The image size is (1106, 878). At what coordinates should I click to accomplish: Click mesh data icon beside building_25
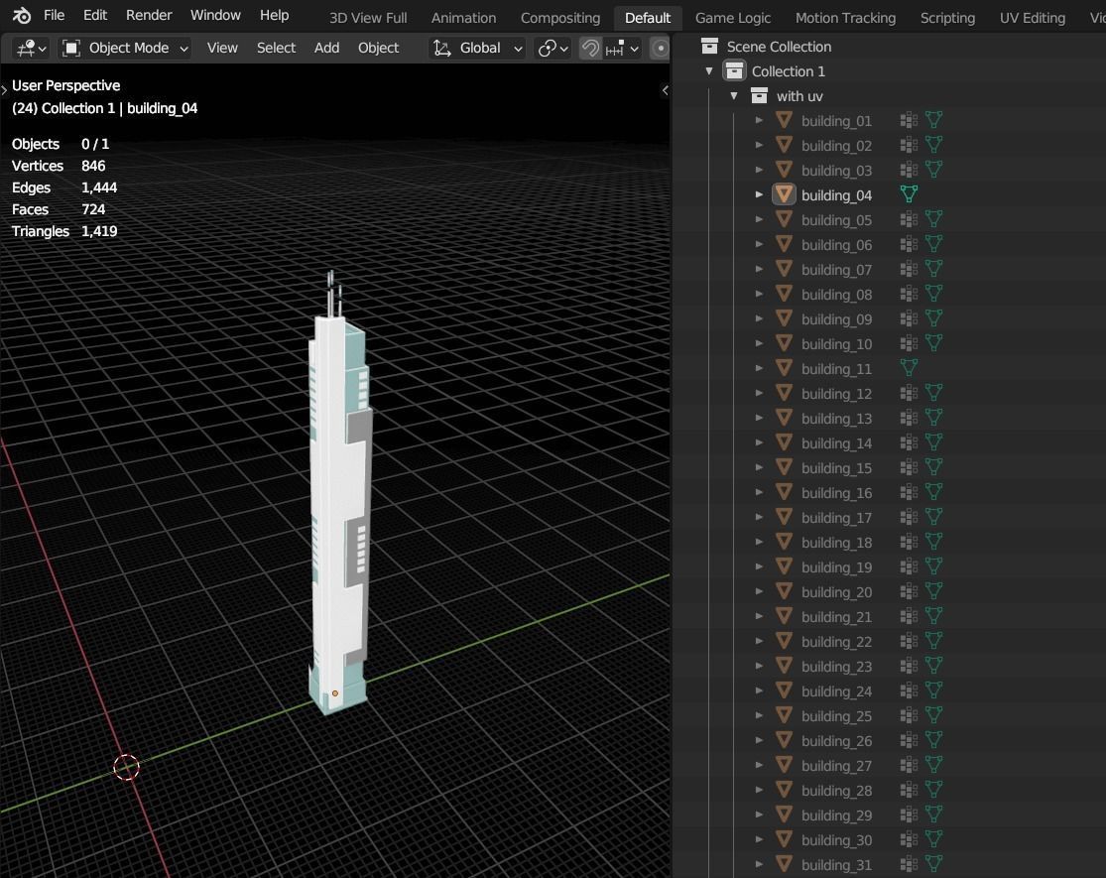pyautogui.click(x=933, y=715)
